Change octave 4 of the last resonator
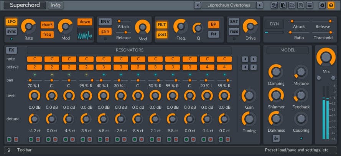The width and height of the screenshot is (341, 156). 224,67
